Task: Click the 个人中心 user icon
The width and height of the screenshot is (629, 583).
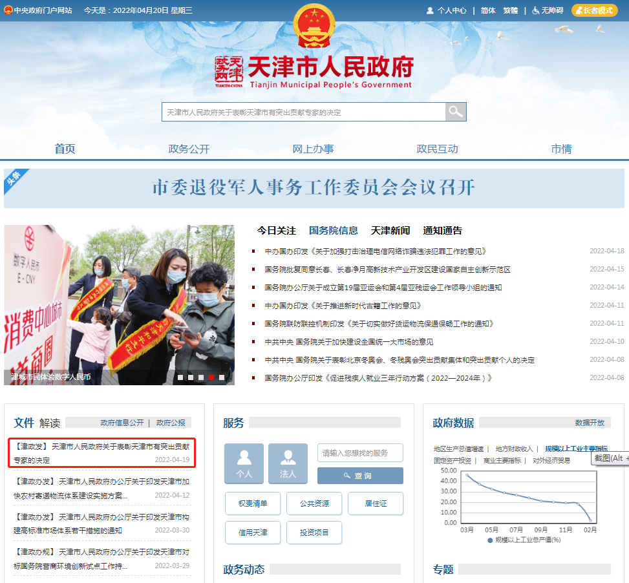Action: tap(430, 10)
